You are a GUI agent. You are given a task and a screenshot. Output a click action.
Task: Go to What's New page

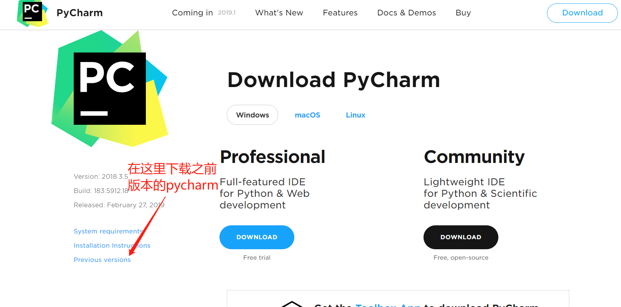point(279,13)
